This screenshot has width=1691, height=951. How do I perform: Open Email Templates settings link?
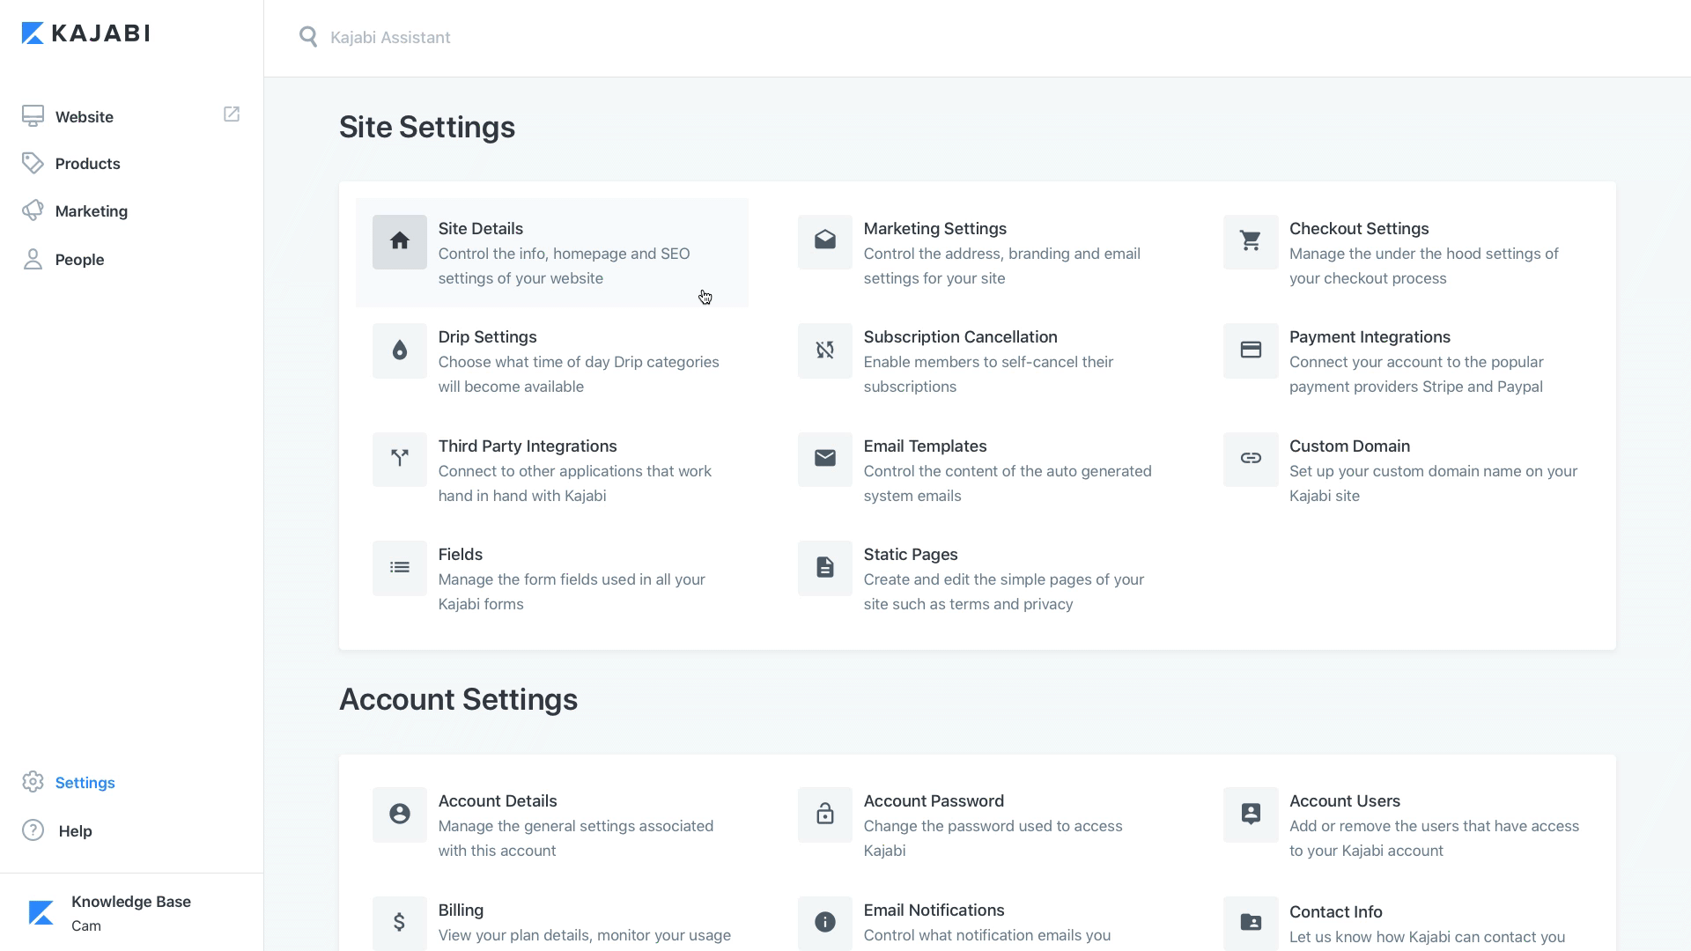(x=925, y=446)
